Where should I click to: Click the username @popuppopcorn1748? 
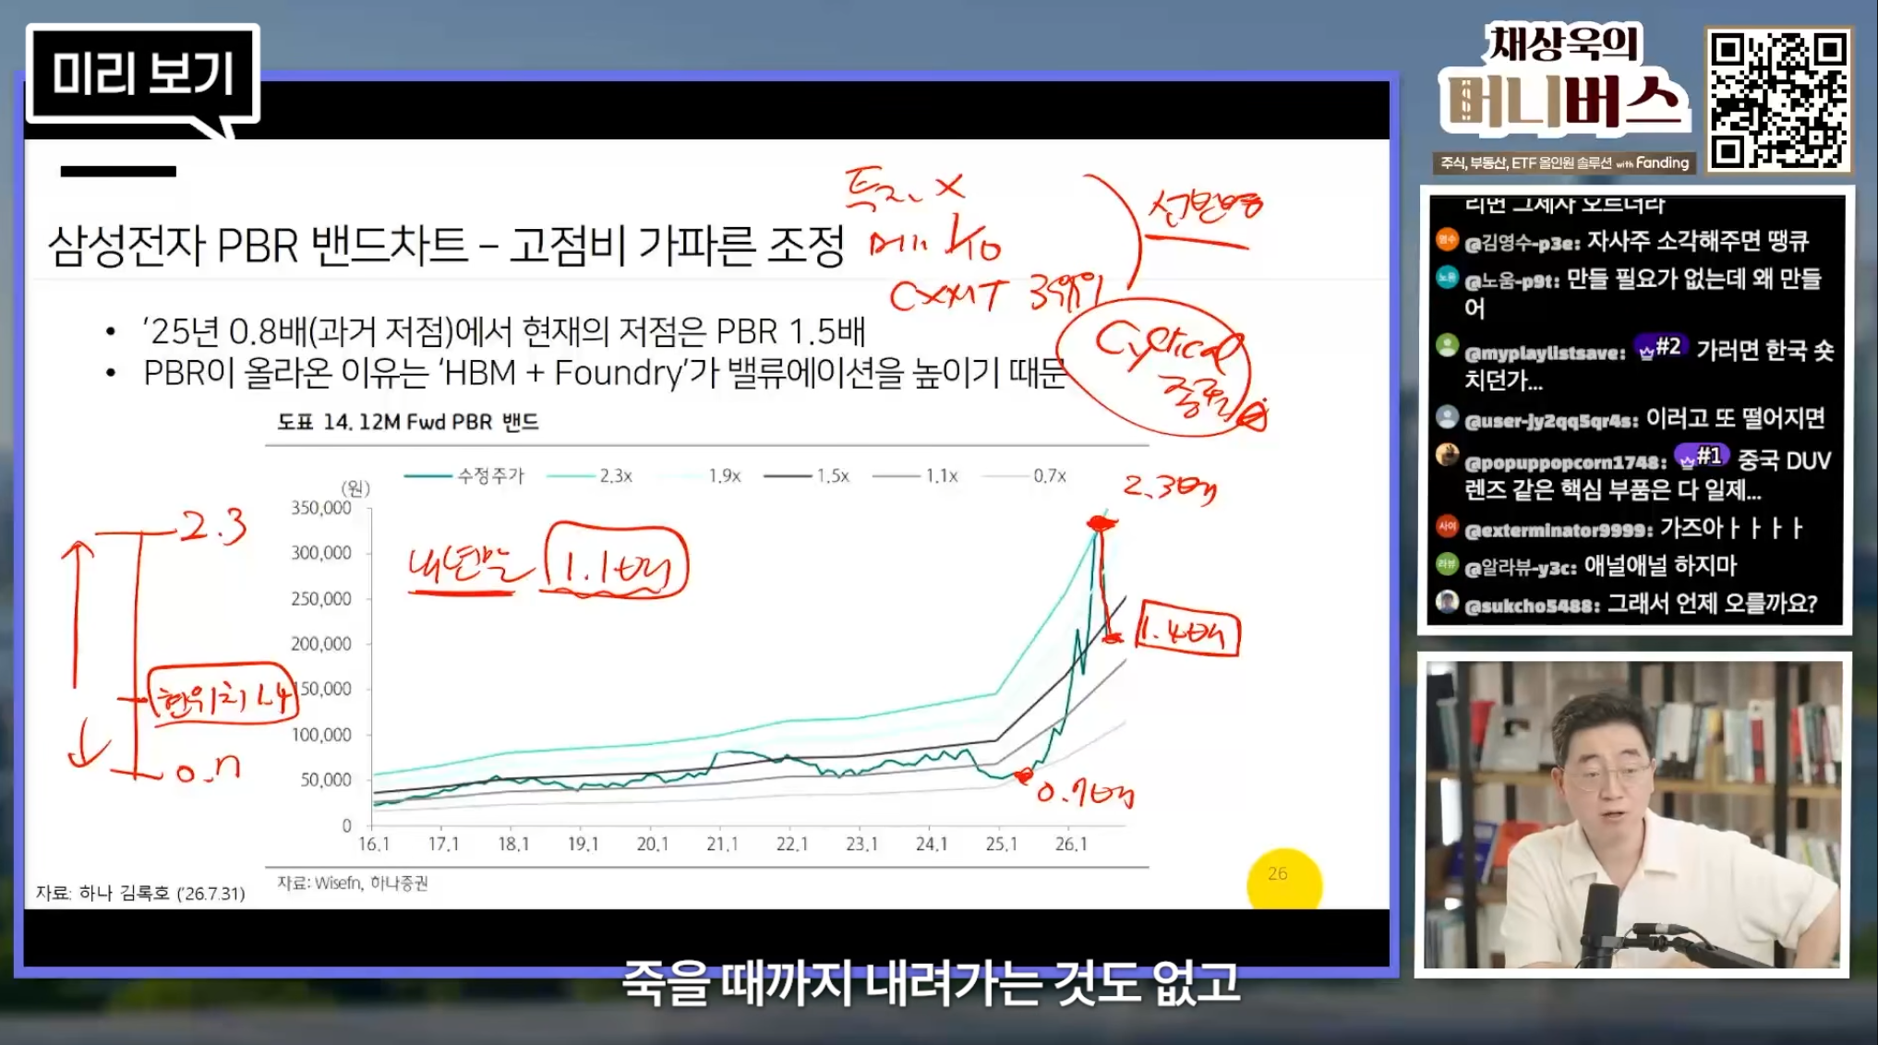(x=1566, y=462)
